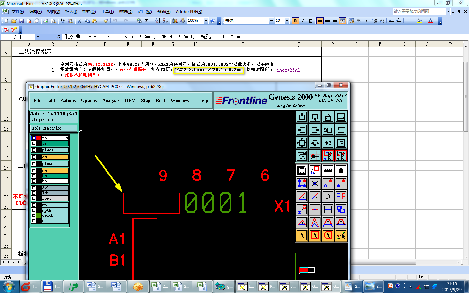Click the help question search box

pyautogui.click(x=419, y=11)
